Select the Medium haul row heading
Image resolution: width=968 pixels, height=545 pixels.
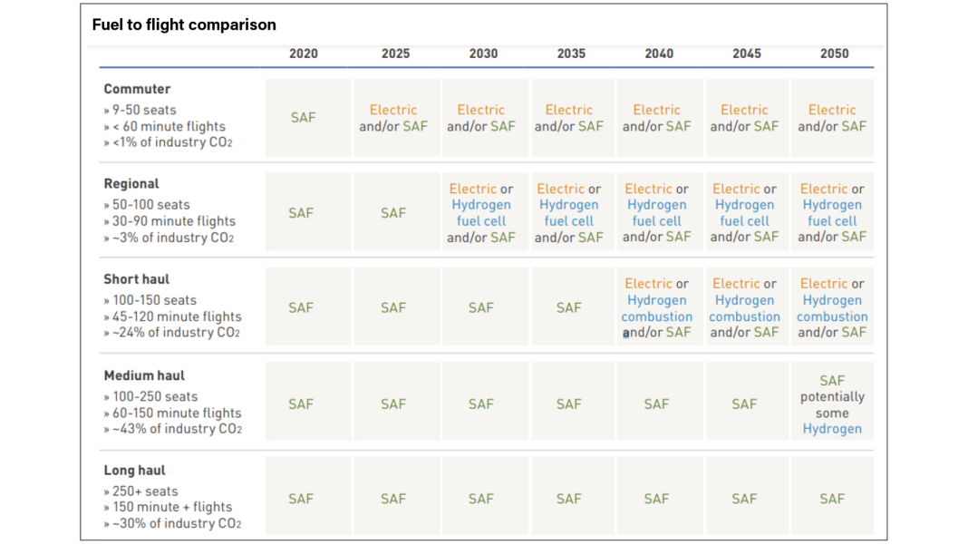pos(144,375)
